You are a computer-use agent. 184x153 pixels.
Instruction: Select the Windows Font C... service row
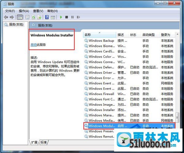(129, 99)
